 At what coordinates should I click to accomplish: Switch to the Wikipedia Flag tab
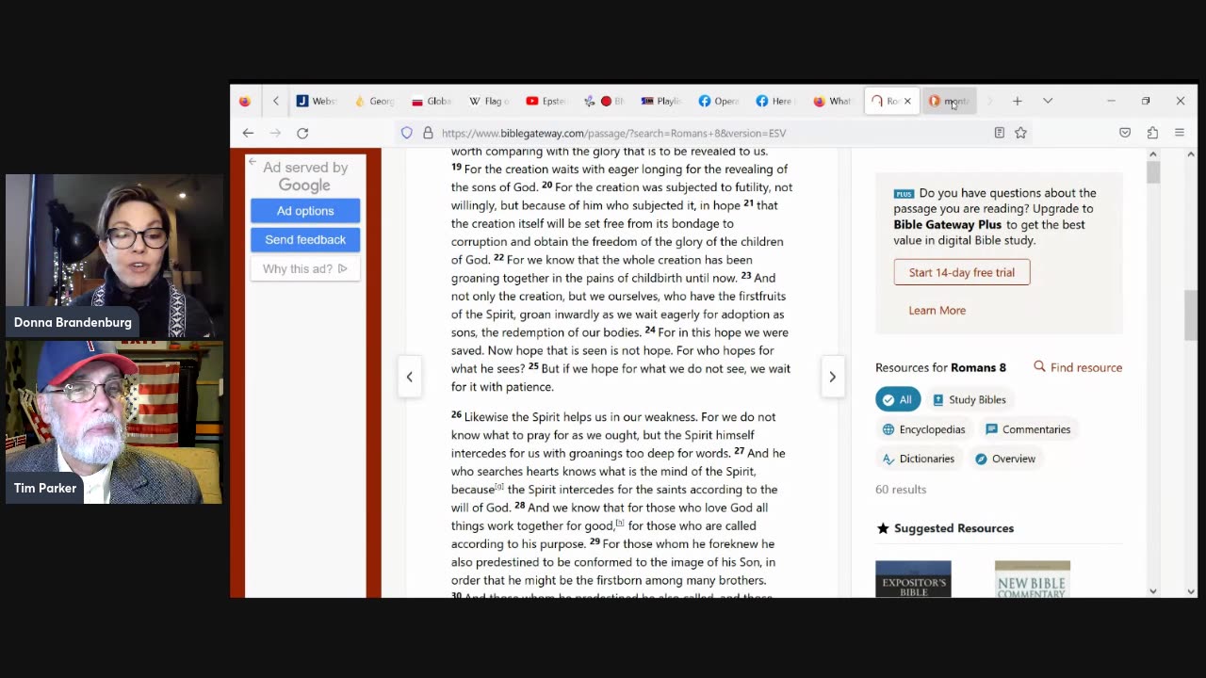[489, 101]
